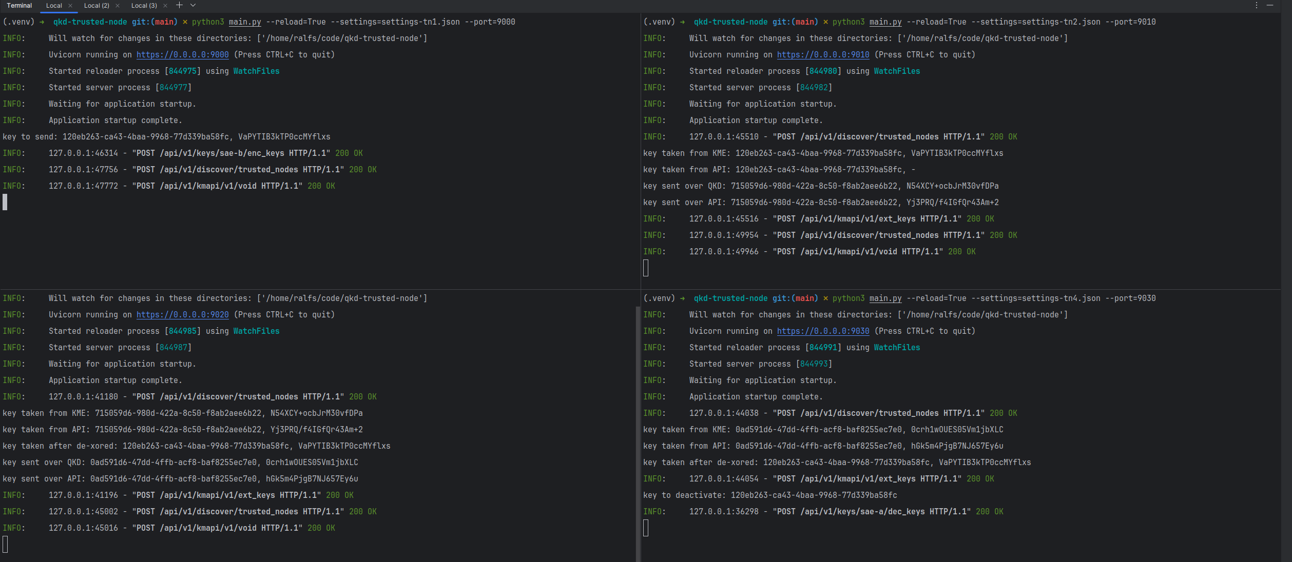The height and width of the screenshot is (562, 1292).
Task: Click the 127.0.0.1:47772 void request line
Action: (x=169, y=186)
